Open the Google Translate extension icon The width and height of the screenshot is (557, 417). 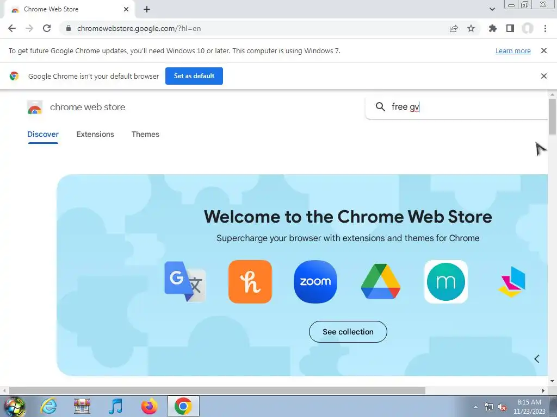pyautogui.click(x=185, y=282)
